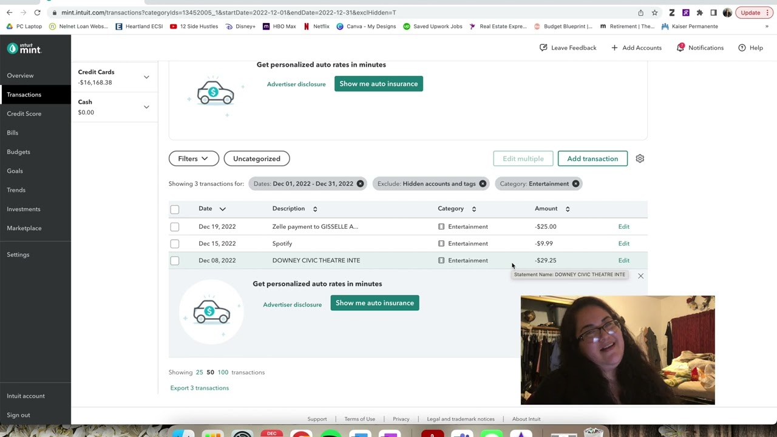Click the category icon for Zelle payment row
The height and width of the screenshot is (437, 777).
coord(441,226)
